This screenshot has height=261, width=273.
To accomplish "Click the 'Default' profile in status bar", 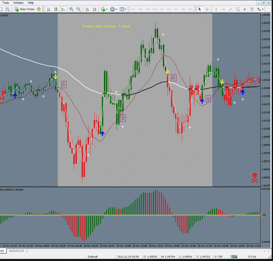I will tap(93, 257).
